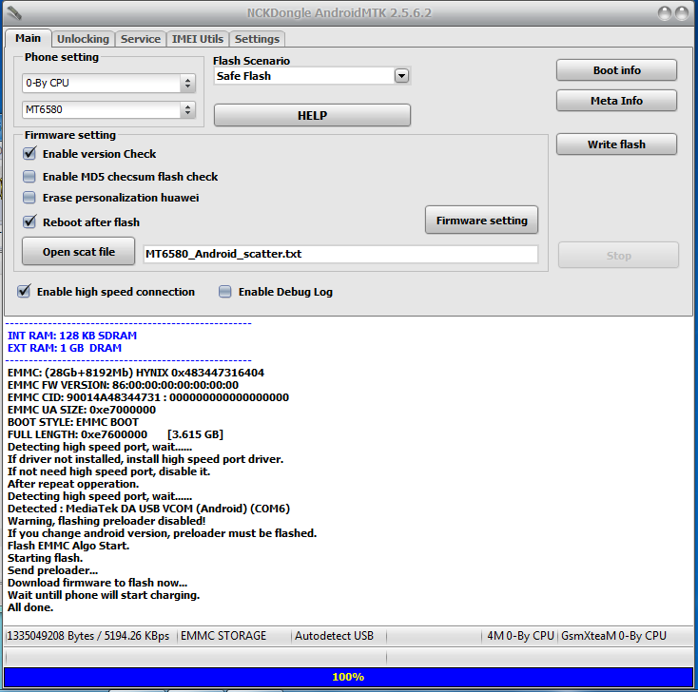Click the bytes and KBps status bar entry

coord(88,636)
